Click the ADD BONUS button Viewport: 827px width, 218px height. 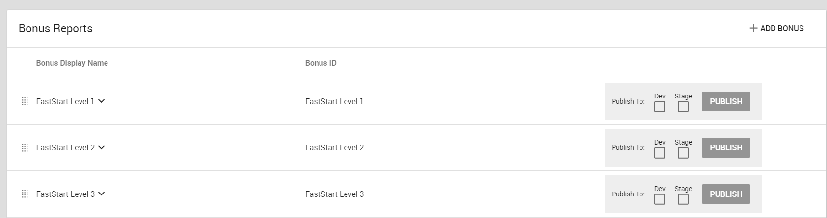coord(776,28)
